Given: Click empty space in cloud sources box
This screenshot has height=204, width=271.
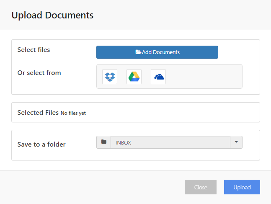Looking at the screenshot, I should point(204,77).
